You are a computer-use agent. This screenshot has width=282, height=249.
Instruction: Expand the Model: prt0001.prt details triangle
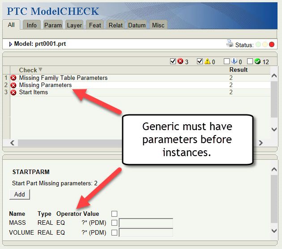point(10,44)
